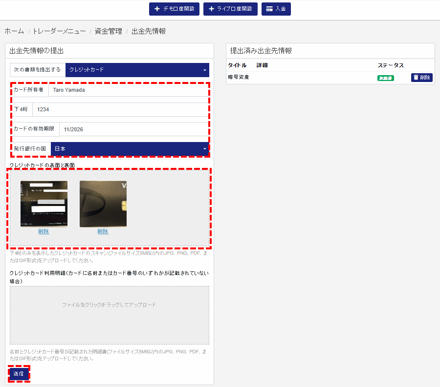Viewport: 440px width, 387px height.
Task: Click 削除 link under second card image
Action: pos(103,231)
